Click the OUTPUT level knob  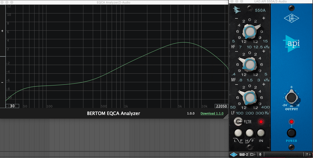coord(291,97)
